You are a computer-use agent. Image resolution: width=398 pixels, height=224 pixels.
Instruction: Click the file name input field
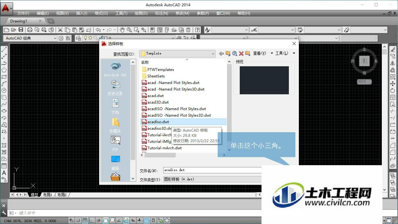pos(212,170)
